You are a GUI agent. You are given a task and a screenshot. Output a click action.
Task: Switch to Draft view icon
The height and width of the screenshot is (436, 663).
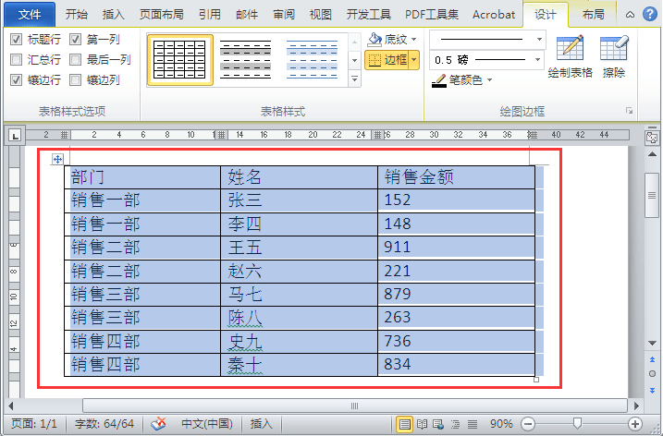[473, 424]
